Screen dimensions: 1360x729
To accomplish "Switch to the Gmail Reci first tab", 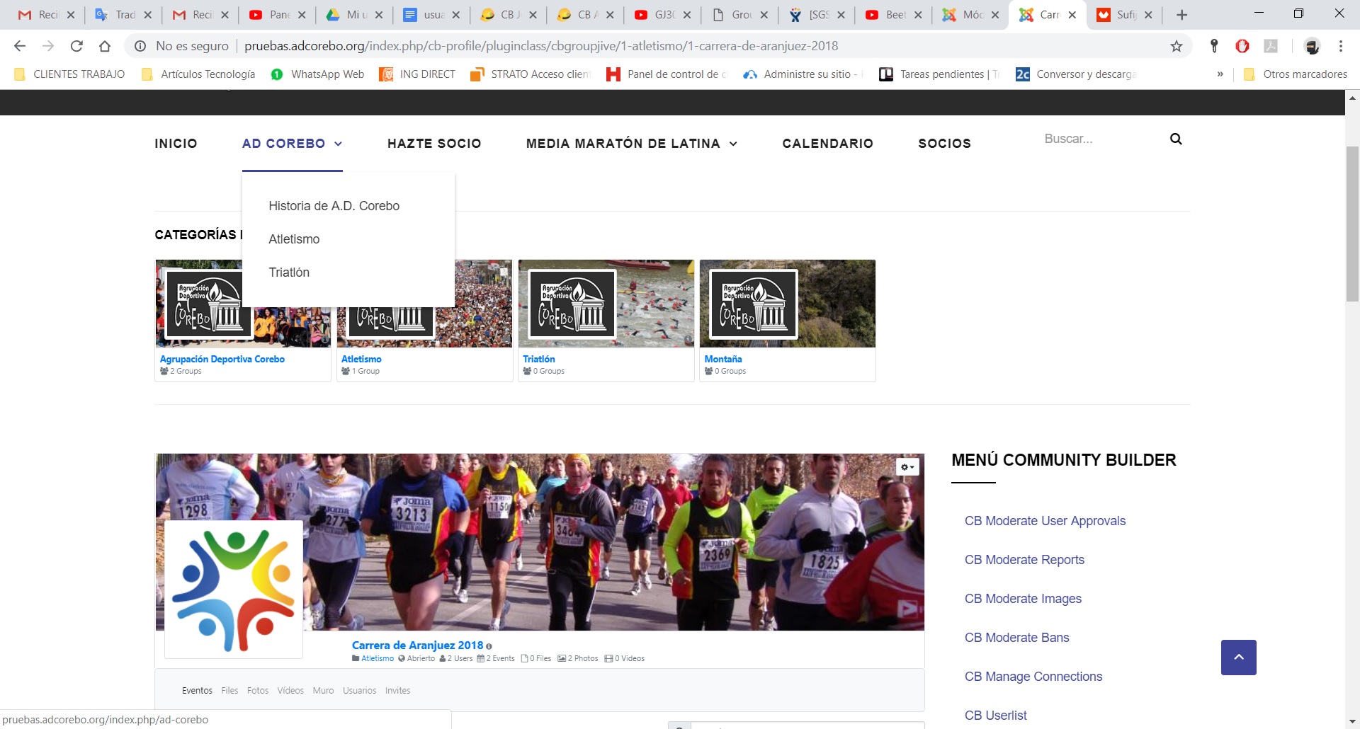I will point(46,15).
